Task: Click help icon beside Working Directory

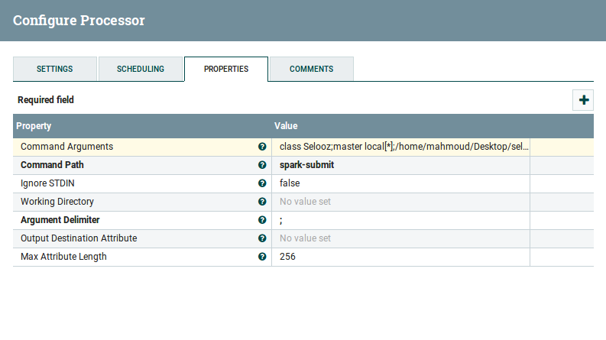Action: click(x=262, y=202)
